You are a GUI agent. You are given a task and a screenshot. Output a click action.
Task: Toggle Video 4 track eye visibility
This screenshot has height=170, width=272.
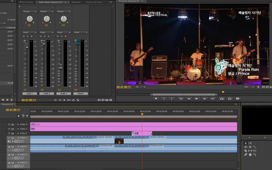point(9,124)
